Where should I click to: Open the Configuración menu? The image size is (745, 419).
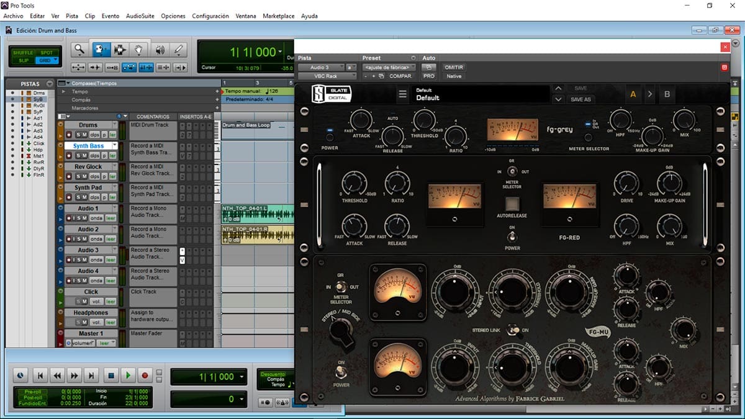tap(210, 16)
